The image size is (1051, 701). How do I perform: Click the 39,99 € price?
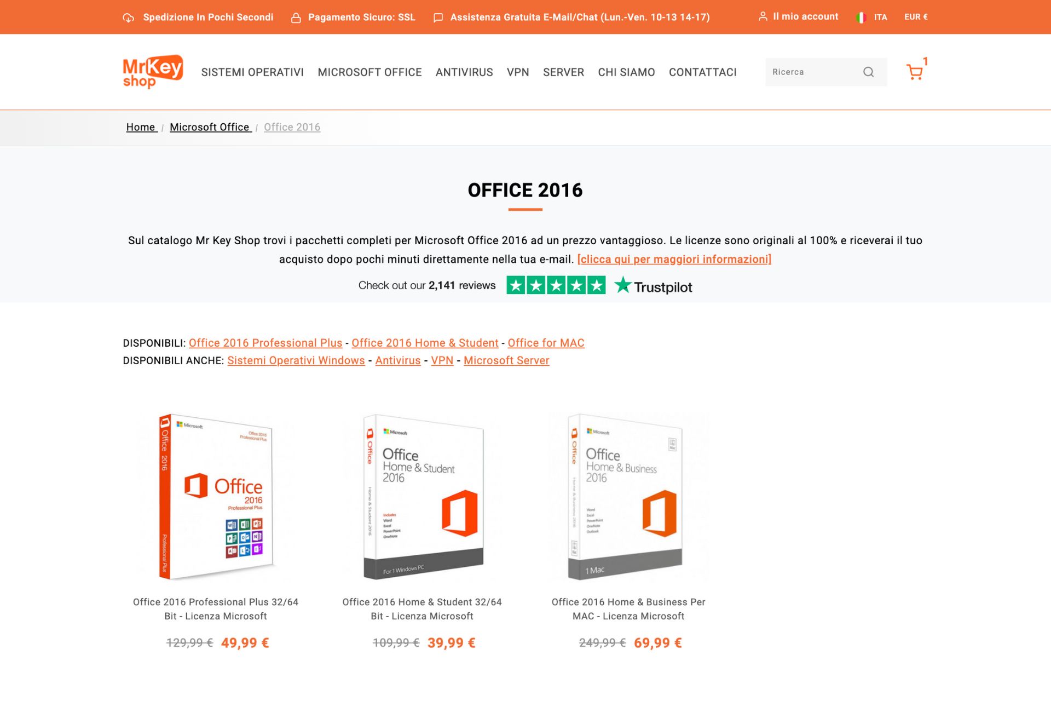point(451,643)
